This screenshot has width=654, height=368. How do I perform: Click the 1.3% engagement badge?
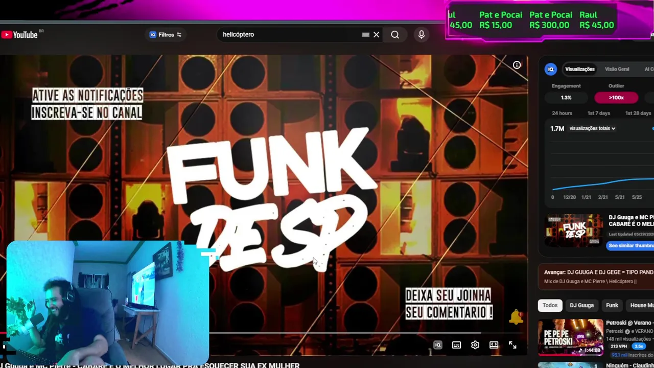pos(566,98)
